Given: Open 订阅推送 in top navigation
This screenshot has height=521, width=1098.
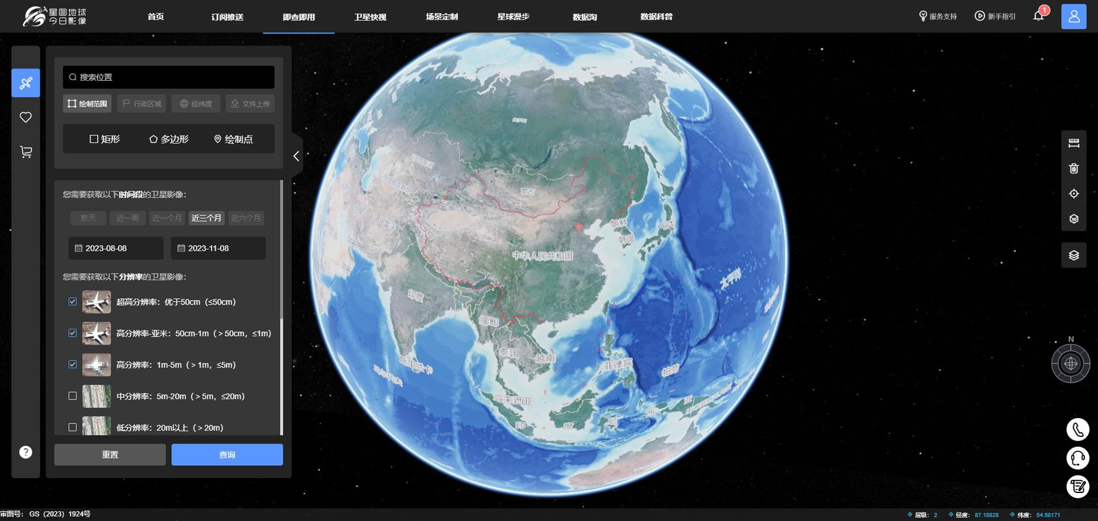Looking at the screenshot, I should 227,17.
